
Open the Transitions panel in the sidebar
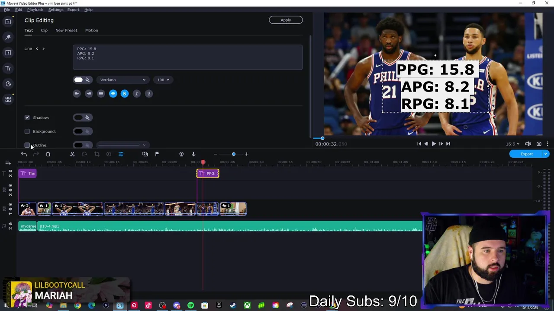8,53
